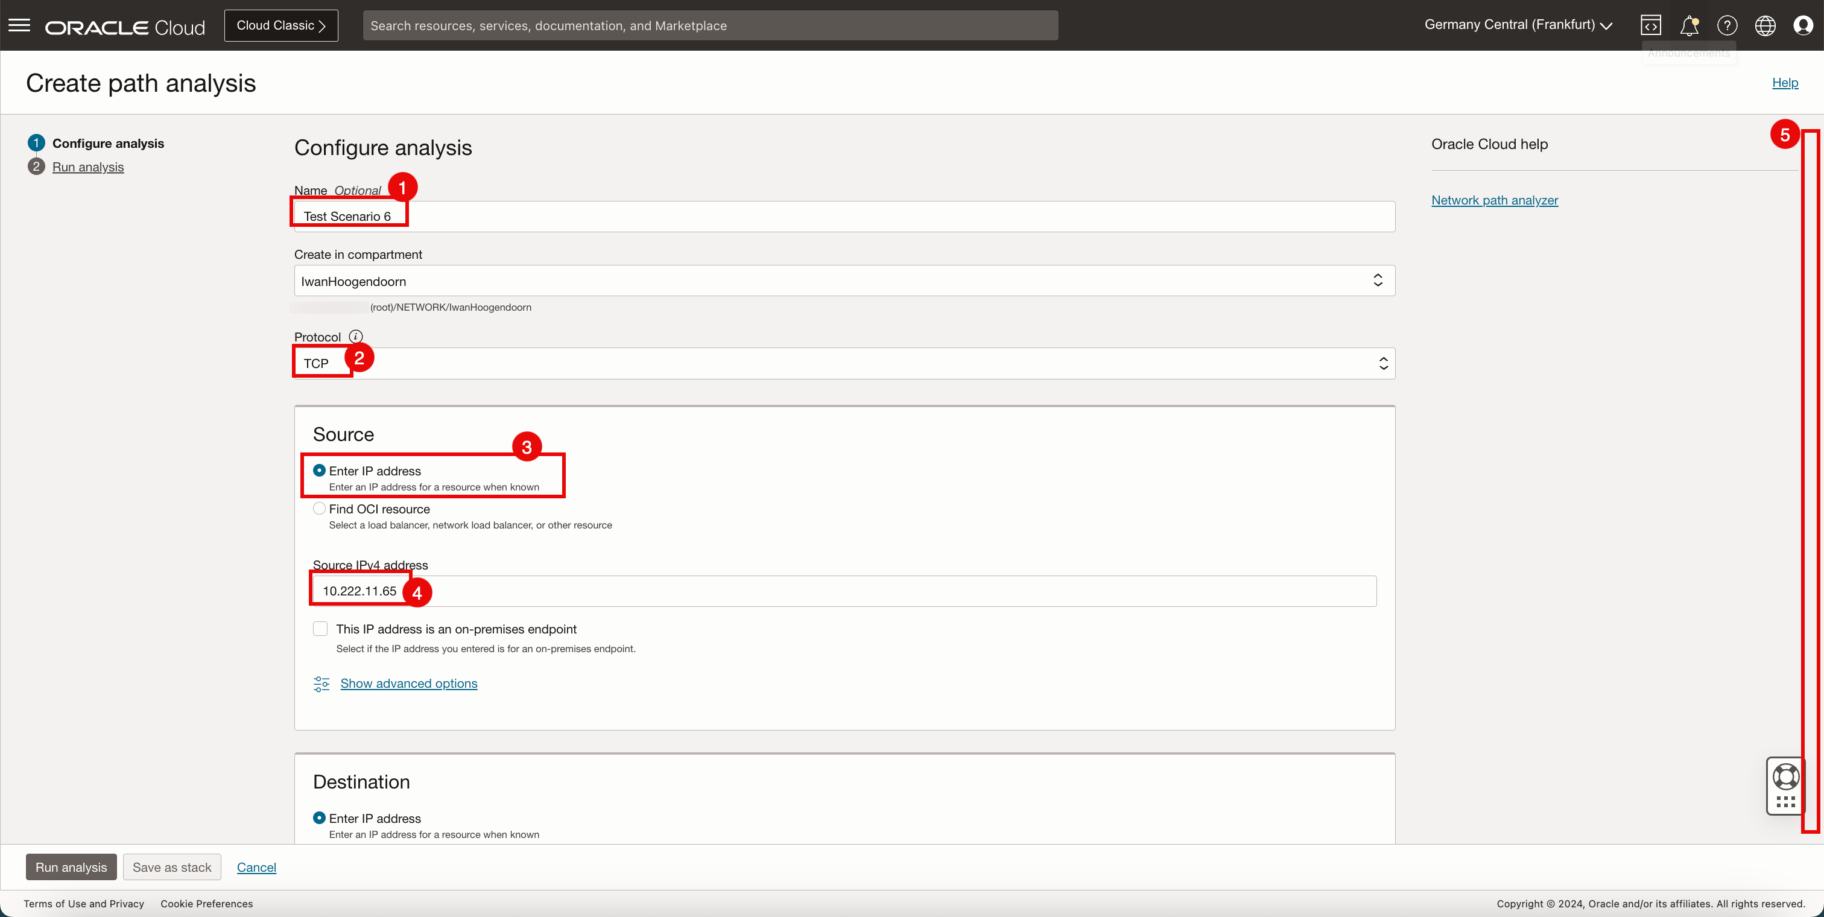The height and width of the screenshot is (917, 1824).
Task: Open the help question mark icon
Action: coord(1727,25)
